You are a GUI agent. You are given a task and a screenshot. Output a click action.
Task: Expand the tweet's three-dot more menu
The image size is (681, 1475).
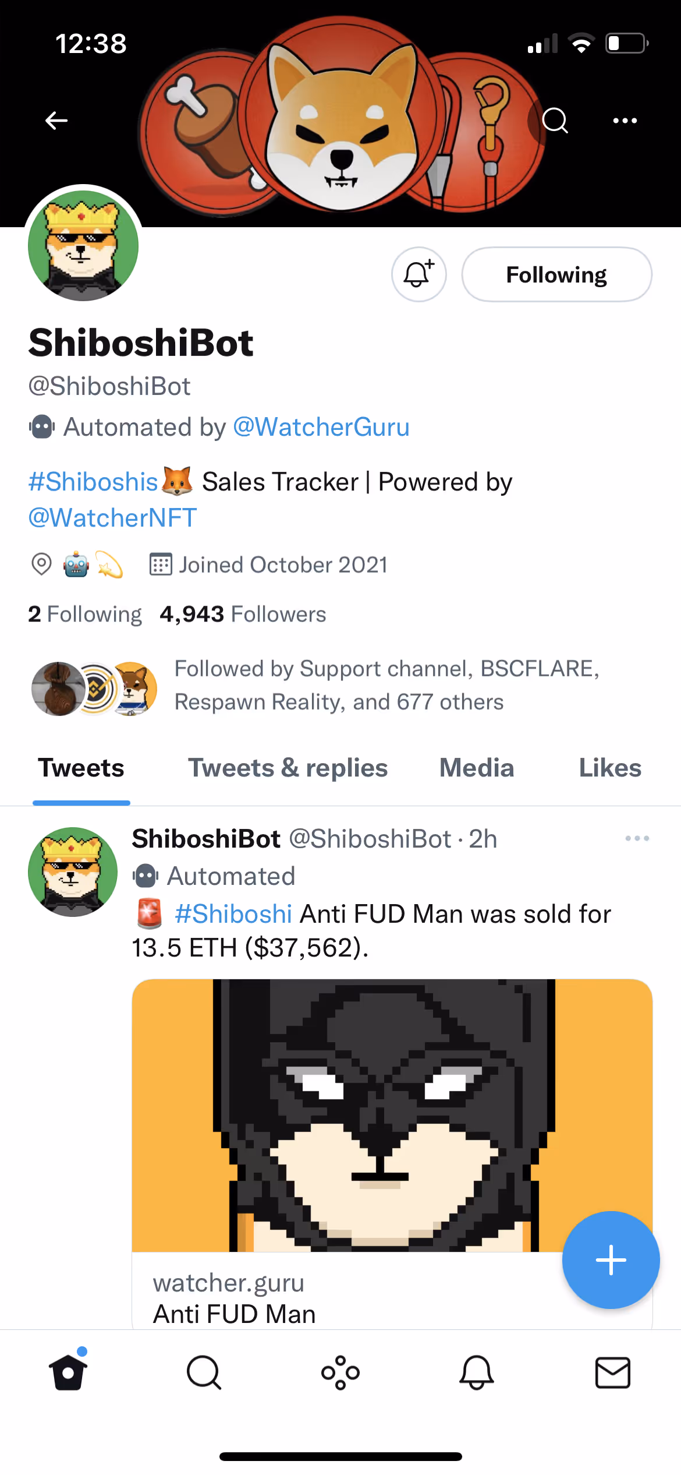coord(637,838)
